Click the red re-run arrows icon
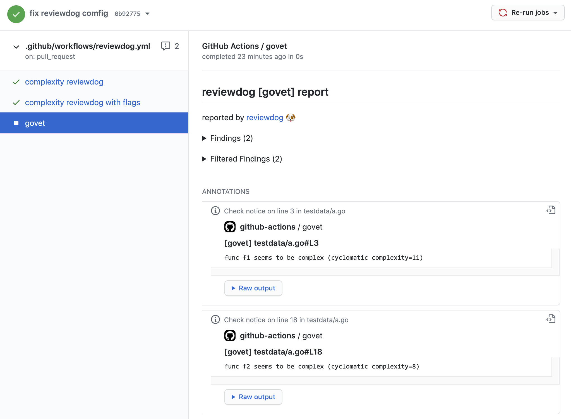 pos(503,13)
